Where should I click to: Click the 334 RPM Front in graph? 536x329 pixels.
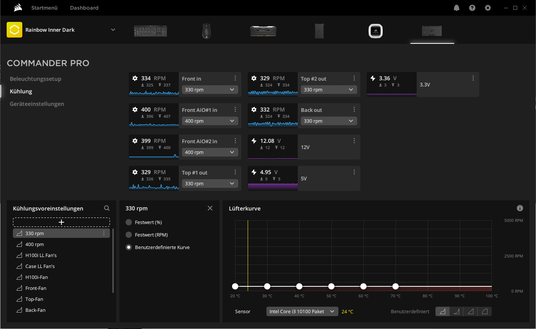click(x=154, y=84)
